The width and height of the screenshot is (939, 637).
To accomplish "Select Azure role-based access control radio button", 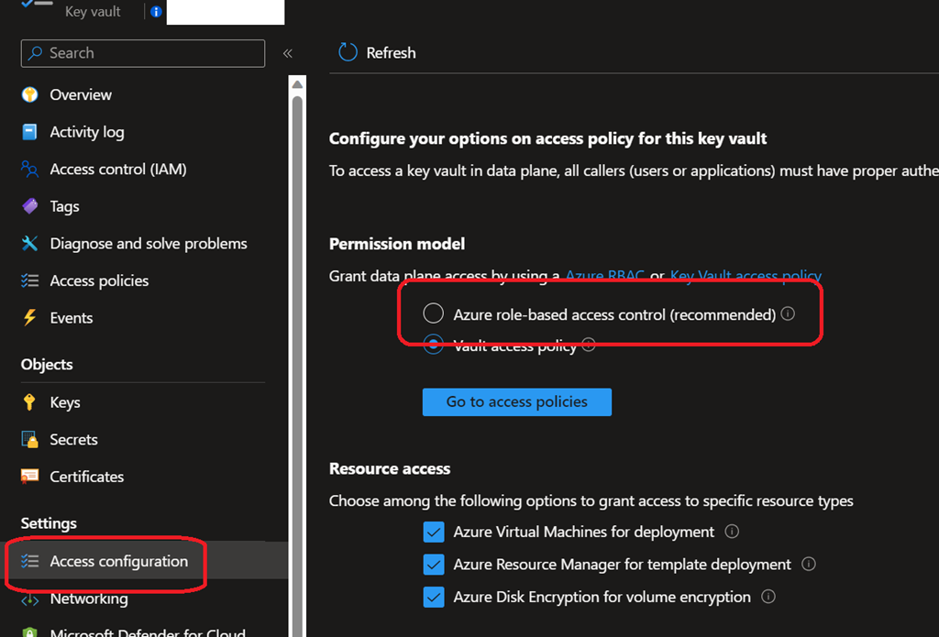I will (x=434, y=314).
